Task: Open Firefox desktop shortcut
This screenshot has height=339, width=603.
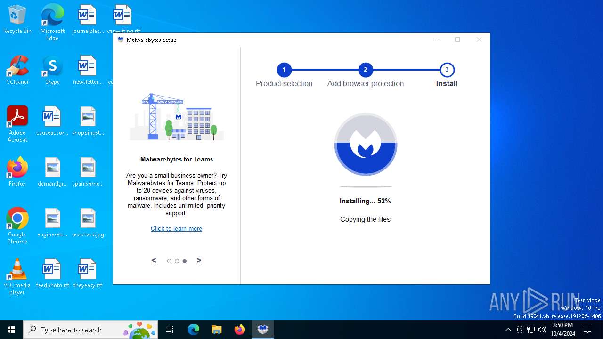Action: click(x=17, y=172)
